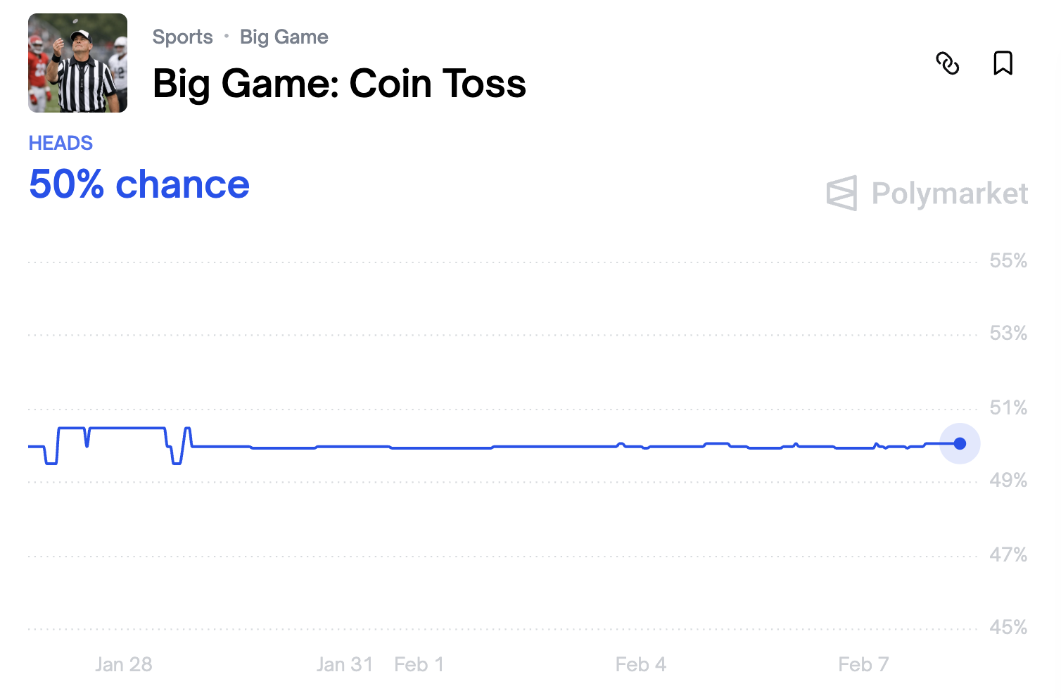The height and width of the screenshot is (698, 1061).
Task: Click the Jan 31 date label
Action: 345,664
